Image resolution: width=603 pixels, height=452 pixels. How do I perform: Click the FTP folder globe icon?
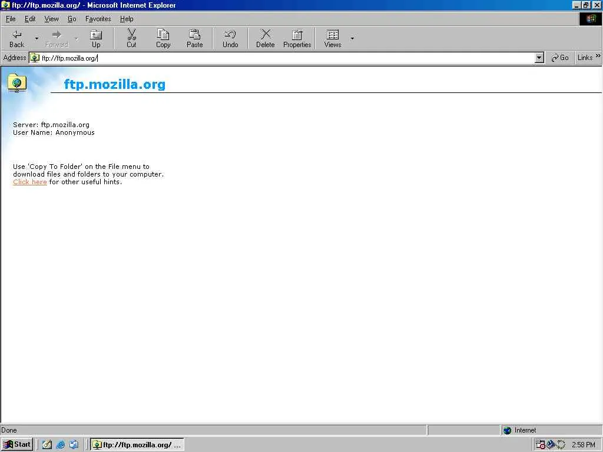[x=17, y=83]
